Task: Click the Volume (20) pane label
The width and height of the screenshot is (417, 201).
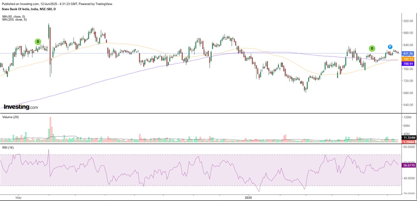Action: click(x=10, y=117)
